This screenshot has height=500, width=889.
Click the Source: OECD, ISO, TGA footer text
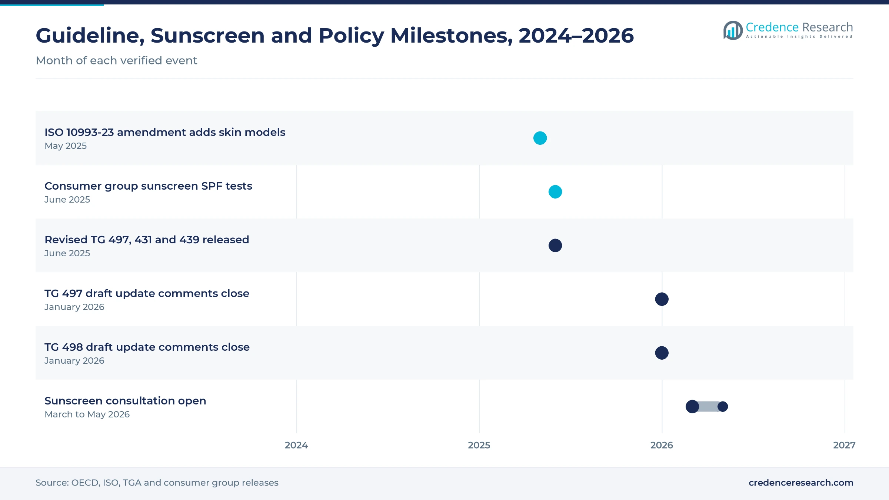pyautogui.click(x=157, y=483)
